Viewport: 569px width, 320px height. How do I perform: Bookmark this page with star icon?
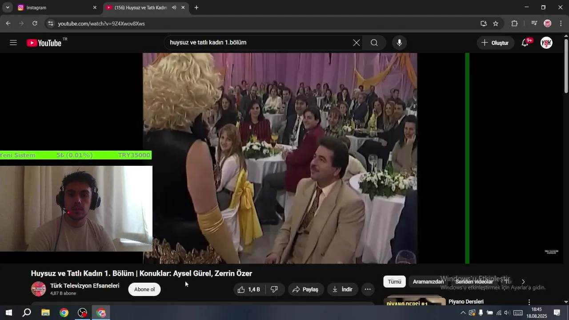click(496, 24)
